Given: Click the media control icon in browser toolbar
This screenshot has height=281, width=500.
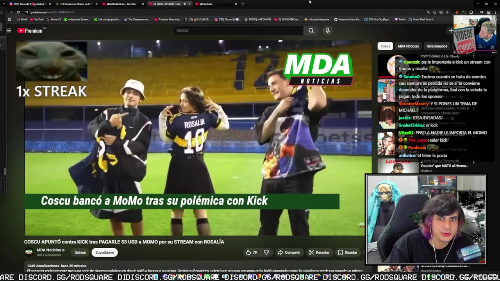Looking at the screenshot, I should (481, 12).
